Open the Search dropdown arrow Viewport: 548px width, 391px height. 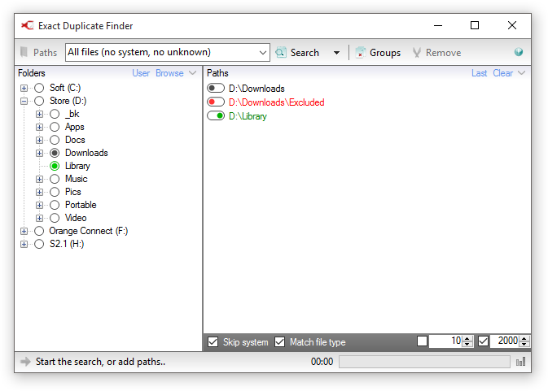336,53
